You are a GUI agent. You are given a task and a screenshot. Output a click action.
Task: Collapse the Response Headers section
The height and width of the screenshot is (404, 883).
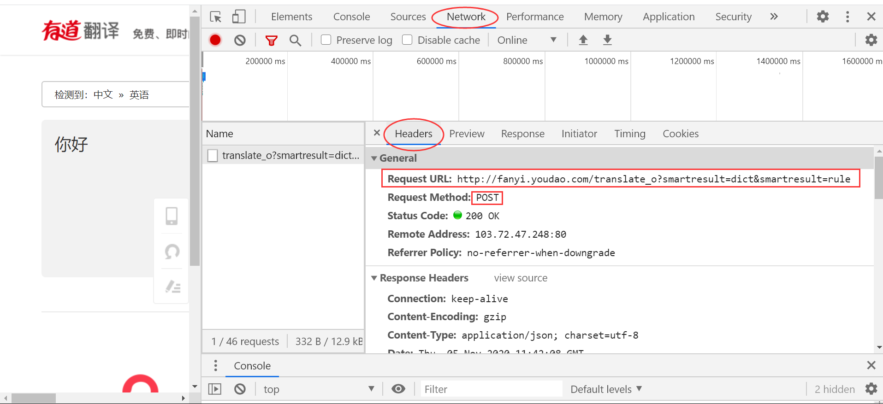click(374, 278)
